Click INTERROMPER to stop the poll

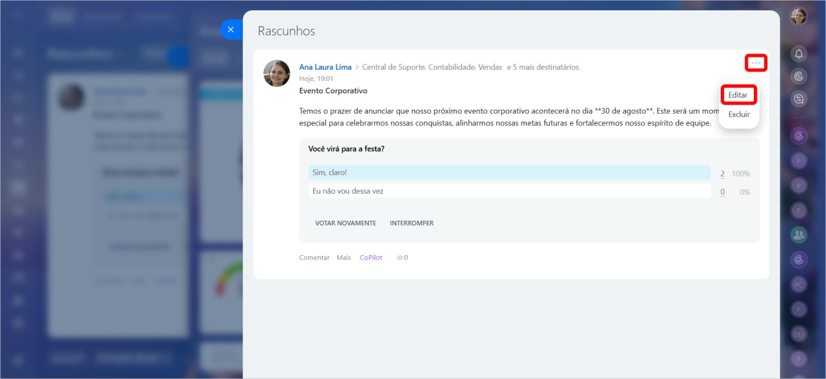pos(412,223)
